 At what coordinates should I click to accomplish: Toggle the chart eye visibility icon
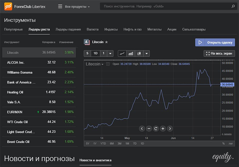(x=108, y=64)
